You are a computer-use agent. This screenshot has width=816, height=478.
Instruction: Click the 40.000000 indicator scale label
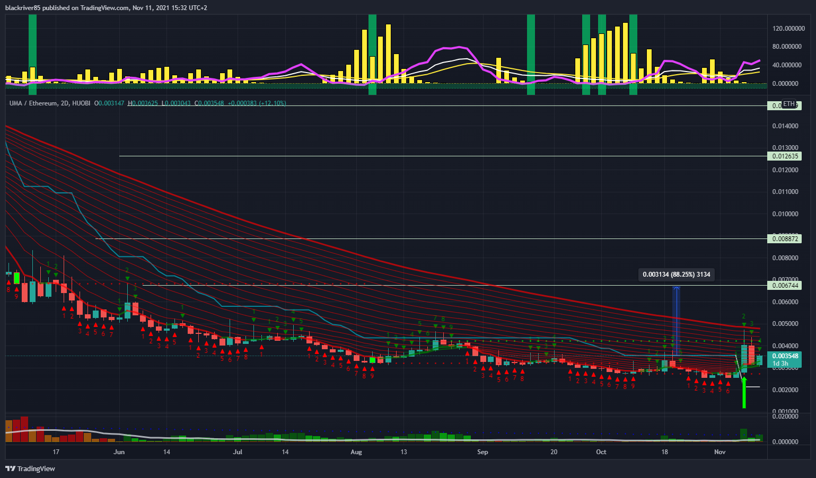(787, 65)
